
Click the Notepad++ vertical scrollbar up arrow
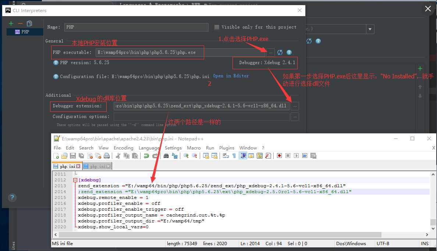(433, 174)
